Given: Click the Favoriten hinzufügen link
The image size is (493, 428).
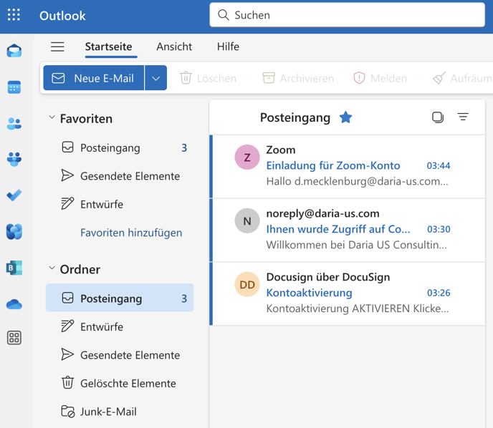Looking at the screenshot, I should coord(131,233).
